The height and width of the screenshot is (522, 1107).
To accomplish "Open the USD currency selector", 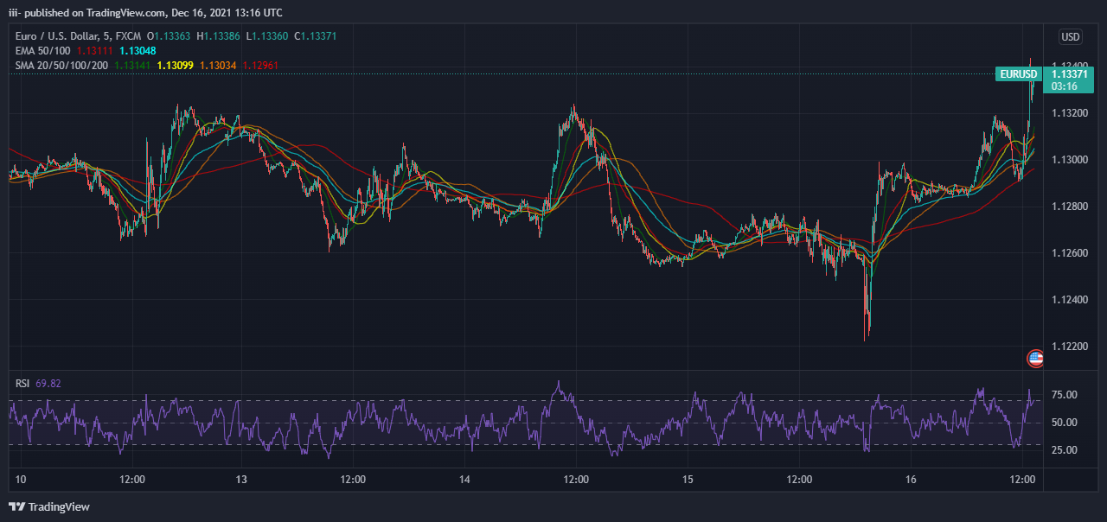I will coord(1071,36).
